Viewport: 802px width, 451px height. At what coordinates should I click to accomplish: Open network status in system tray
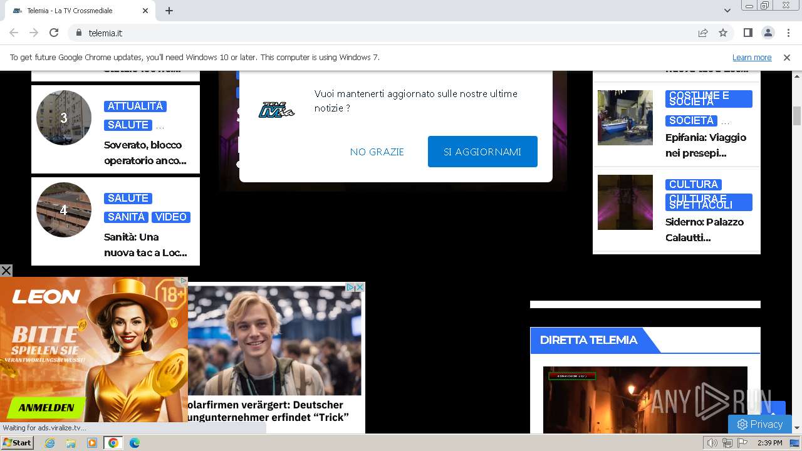[727, 443]
